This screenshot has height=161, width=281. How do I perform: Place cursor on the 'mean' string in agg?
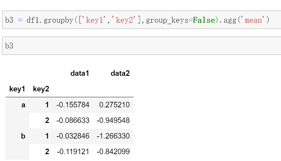(253, 20)
